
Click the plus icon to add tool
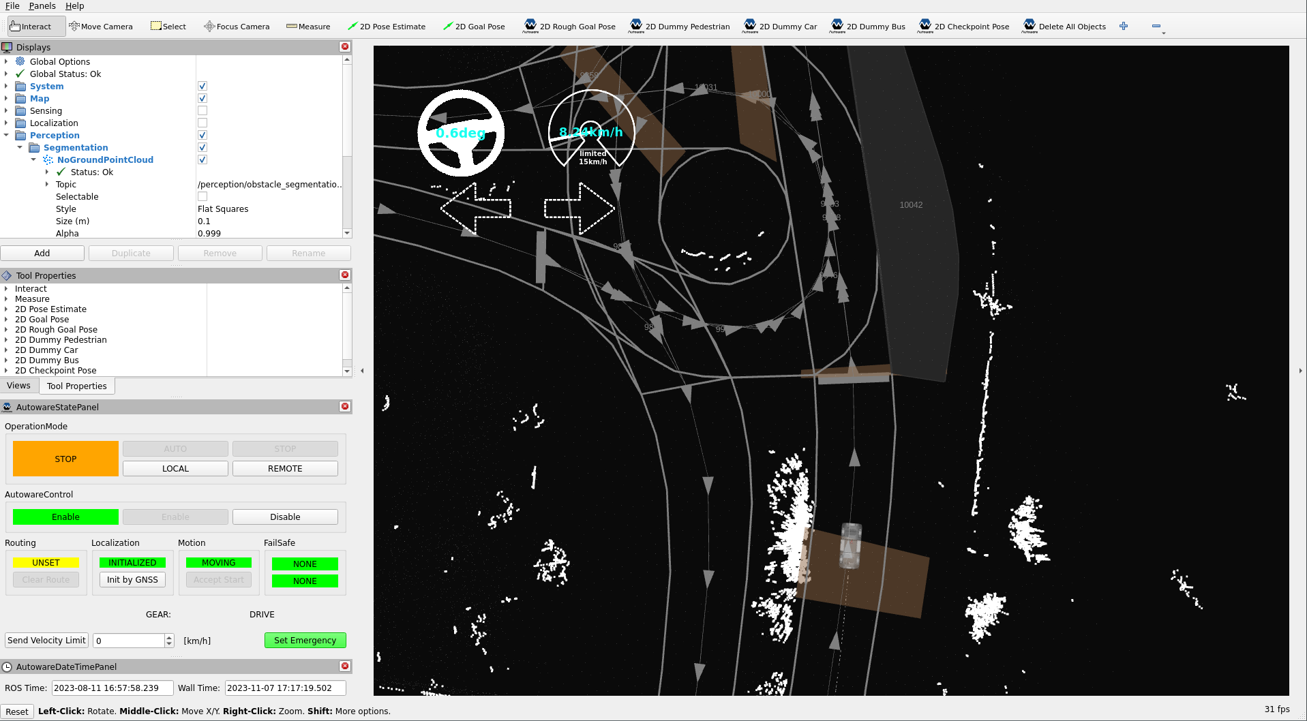pyautogui.click(x=1124, y=27)
